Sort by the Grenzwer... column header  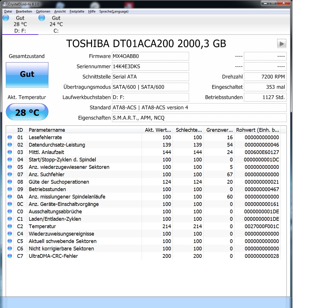219,130
